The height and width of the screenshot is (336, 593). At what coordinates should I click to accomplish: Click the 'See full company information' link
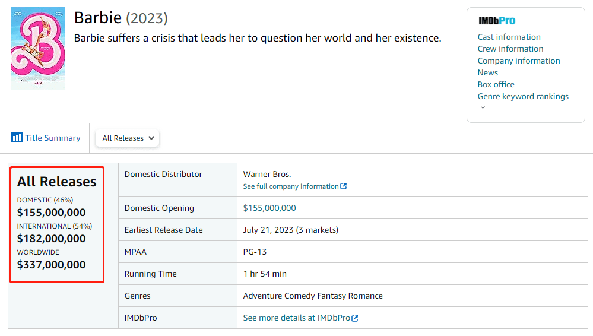pyautogui.click(x=291, y=186)
